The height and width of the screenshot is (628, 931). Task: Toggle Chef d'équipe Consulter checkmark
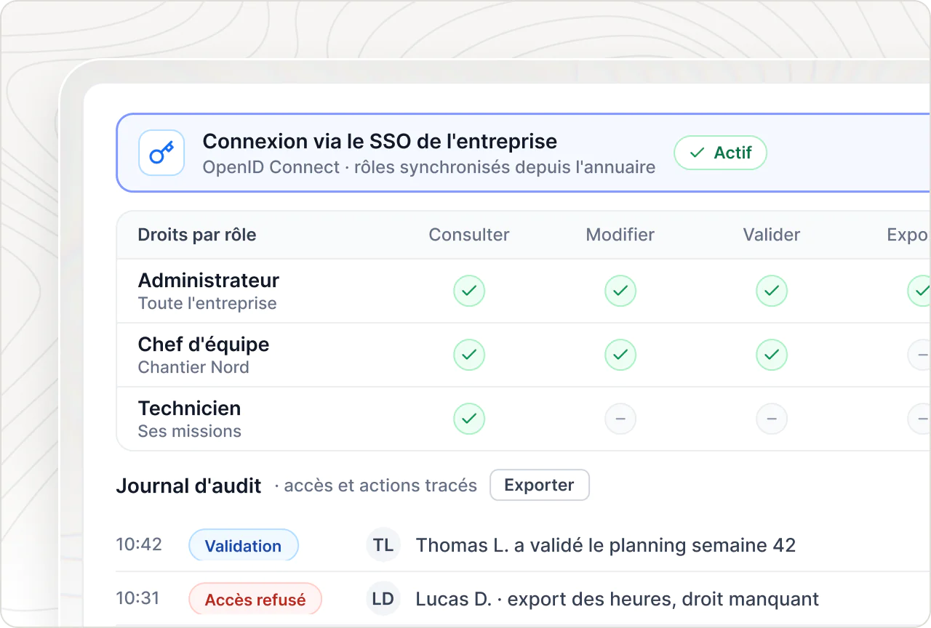click(469, 355)
